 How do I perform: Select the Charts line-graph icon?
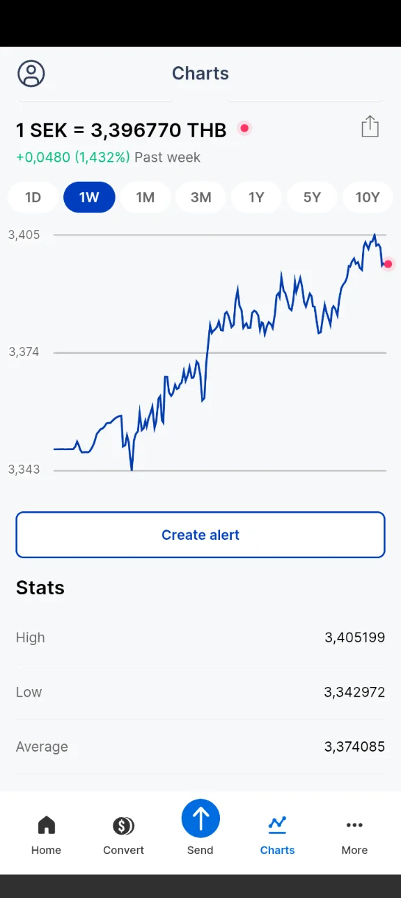tap(277, 825)
